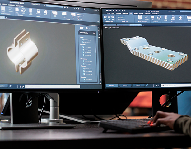The height and width of the screenshot is (149, 191).
Task: Click the Open folder quick-access icon, right monitor
Action: pos(110,11)
